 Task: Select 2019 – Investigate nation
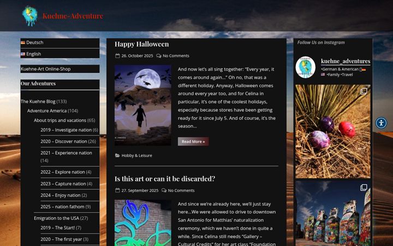(x=66, y=130)
